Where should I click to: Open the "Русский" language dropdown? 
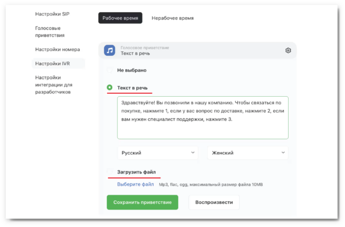158,153
